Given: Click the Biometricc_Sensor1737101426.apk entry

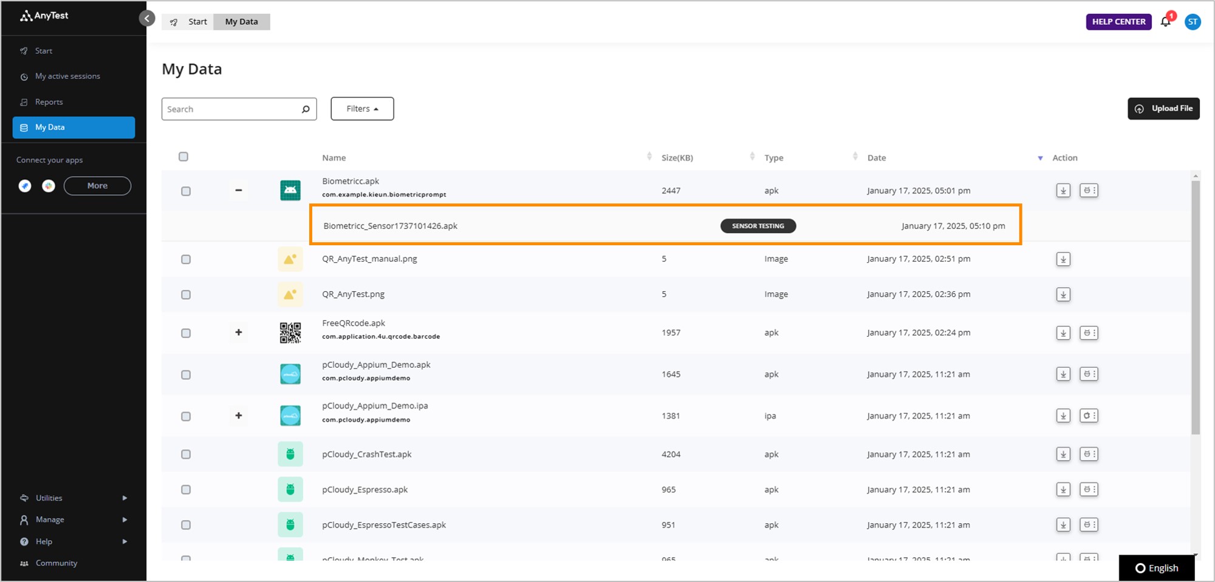Looking at the screenshot, I should point(390,226).
